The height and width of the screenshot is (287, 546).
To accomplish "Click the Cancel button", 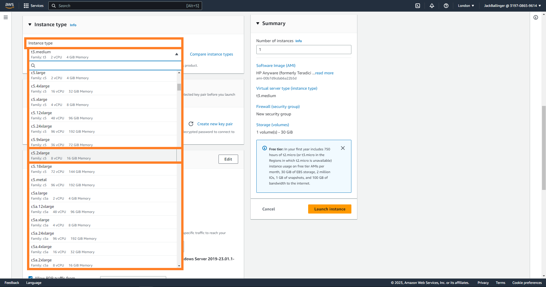I will pyautogui.click(x=269, y=209).
